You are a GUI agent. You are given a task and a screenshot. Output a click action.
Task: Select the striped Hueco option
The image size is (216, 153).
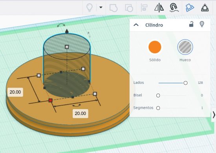coord(185,47)
